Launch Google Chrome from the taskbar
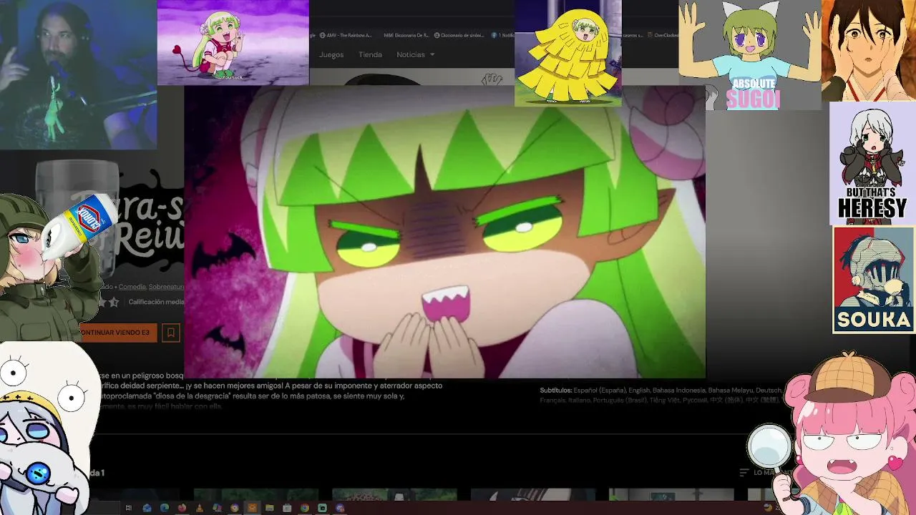The width and height of the screenshot is (916, 515). 305,508
